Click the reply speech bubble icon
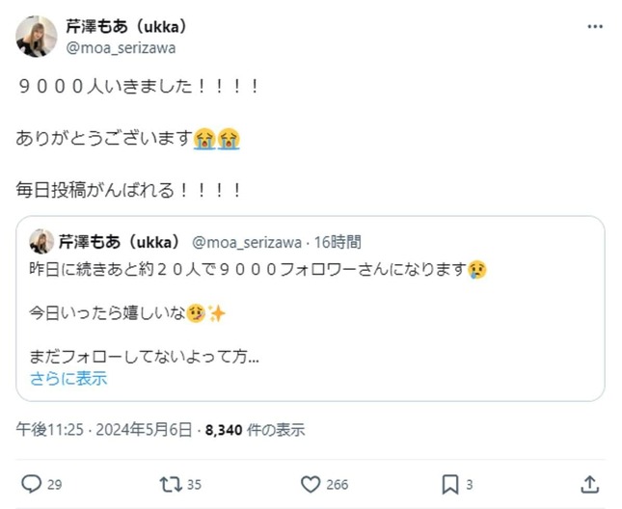622x509 pixels. pos(32,484)
